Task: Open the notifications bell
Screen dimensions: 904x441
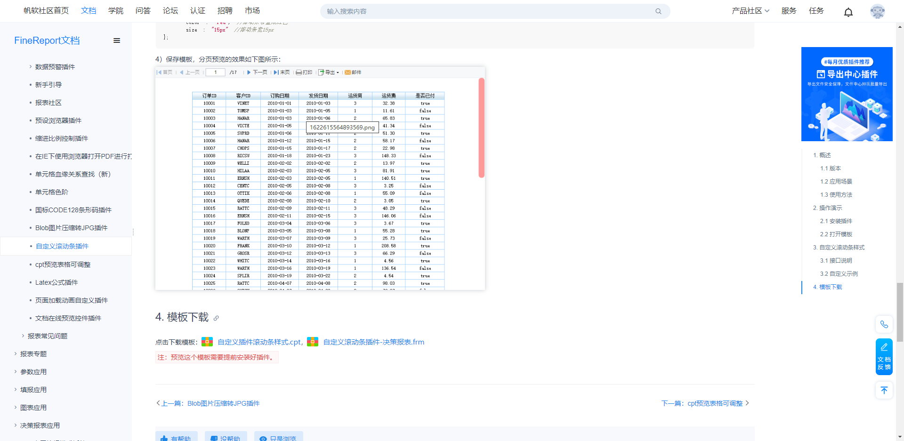Action: [848, 12]
